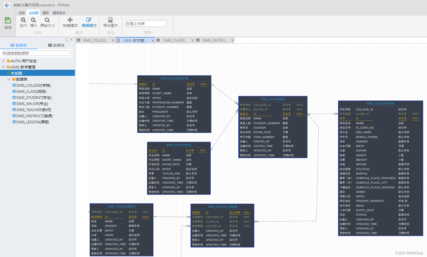Open the 开始 menu tab
427x257 pixels.
(x=22, y=13)
